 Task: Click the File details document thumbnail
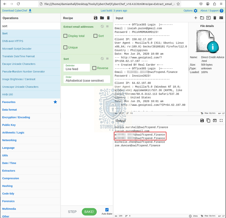click(x=207, y=41)
